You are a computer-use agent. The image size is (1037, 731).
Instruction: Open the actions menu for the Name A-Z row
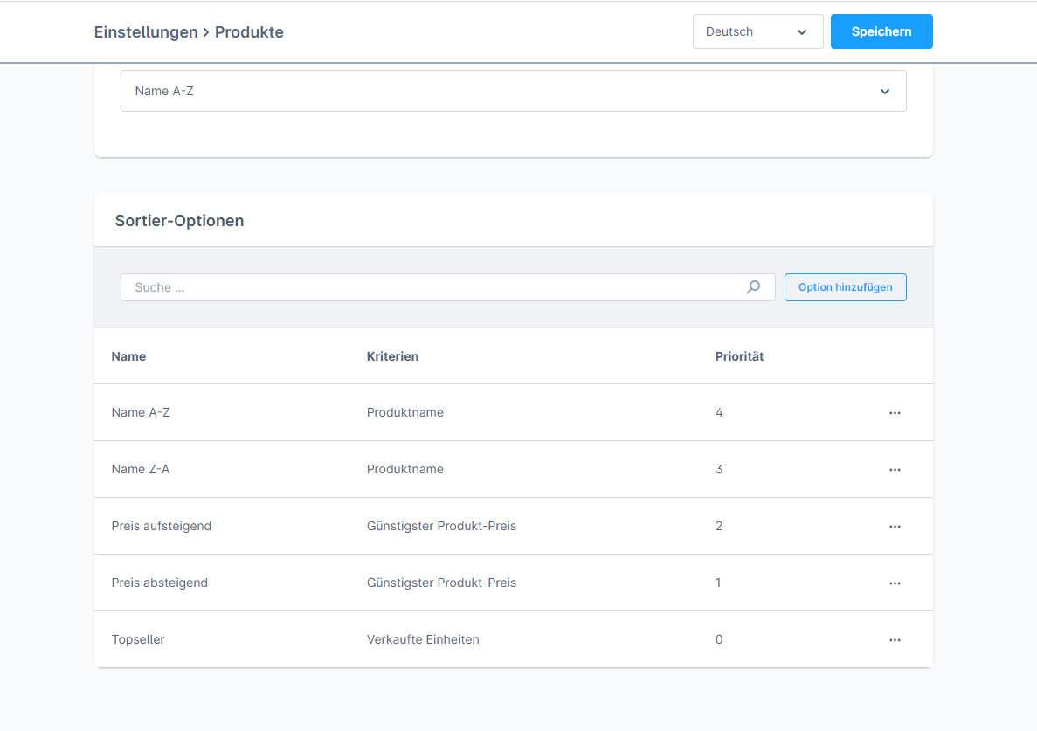pos(894,413)
